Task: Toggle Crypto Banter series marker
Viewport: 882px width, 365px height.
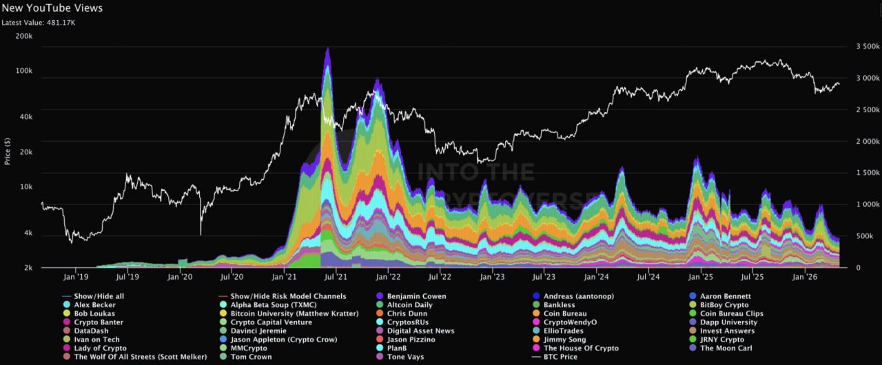Action: [66, 322]
